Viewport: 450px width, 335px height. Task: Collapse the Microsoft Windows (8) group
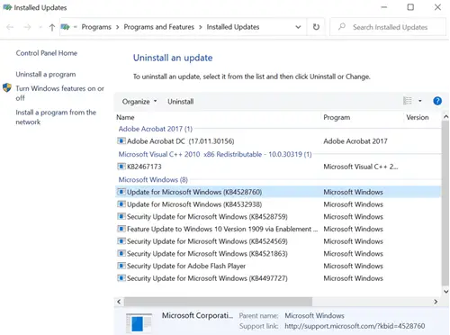coord(153,180)
